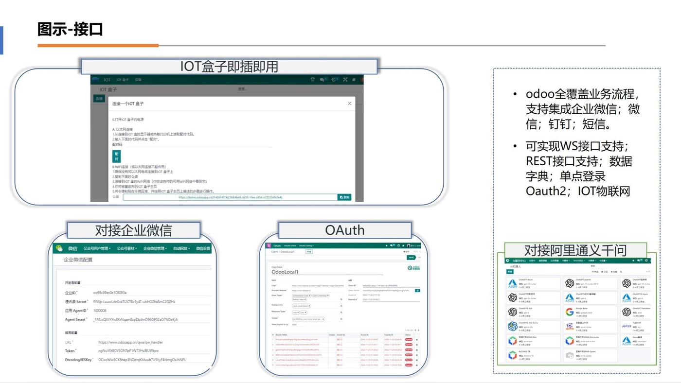This screenshot has height=383, width=681.
Task: Click the Token value pgNuVEtBGVSONTpP1W73HsJBUWkpo
Action: pos(128,350)
